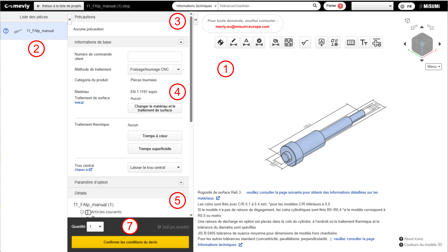Collapse the parts list panel toggle arrow
This screenshot has width=448, height=252.
click(69, 19)
